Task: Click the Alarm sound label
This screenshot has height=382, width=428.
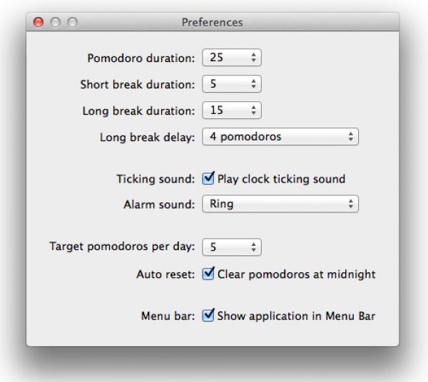Action: tap(158, 205)
